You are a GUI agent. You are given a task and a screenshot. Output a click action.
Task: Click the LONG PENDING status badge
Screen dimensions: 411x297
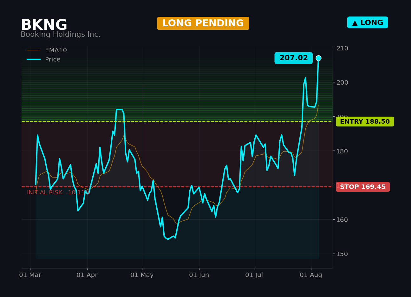coord(203,23)
